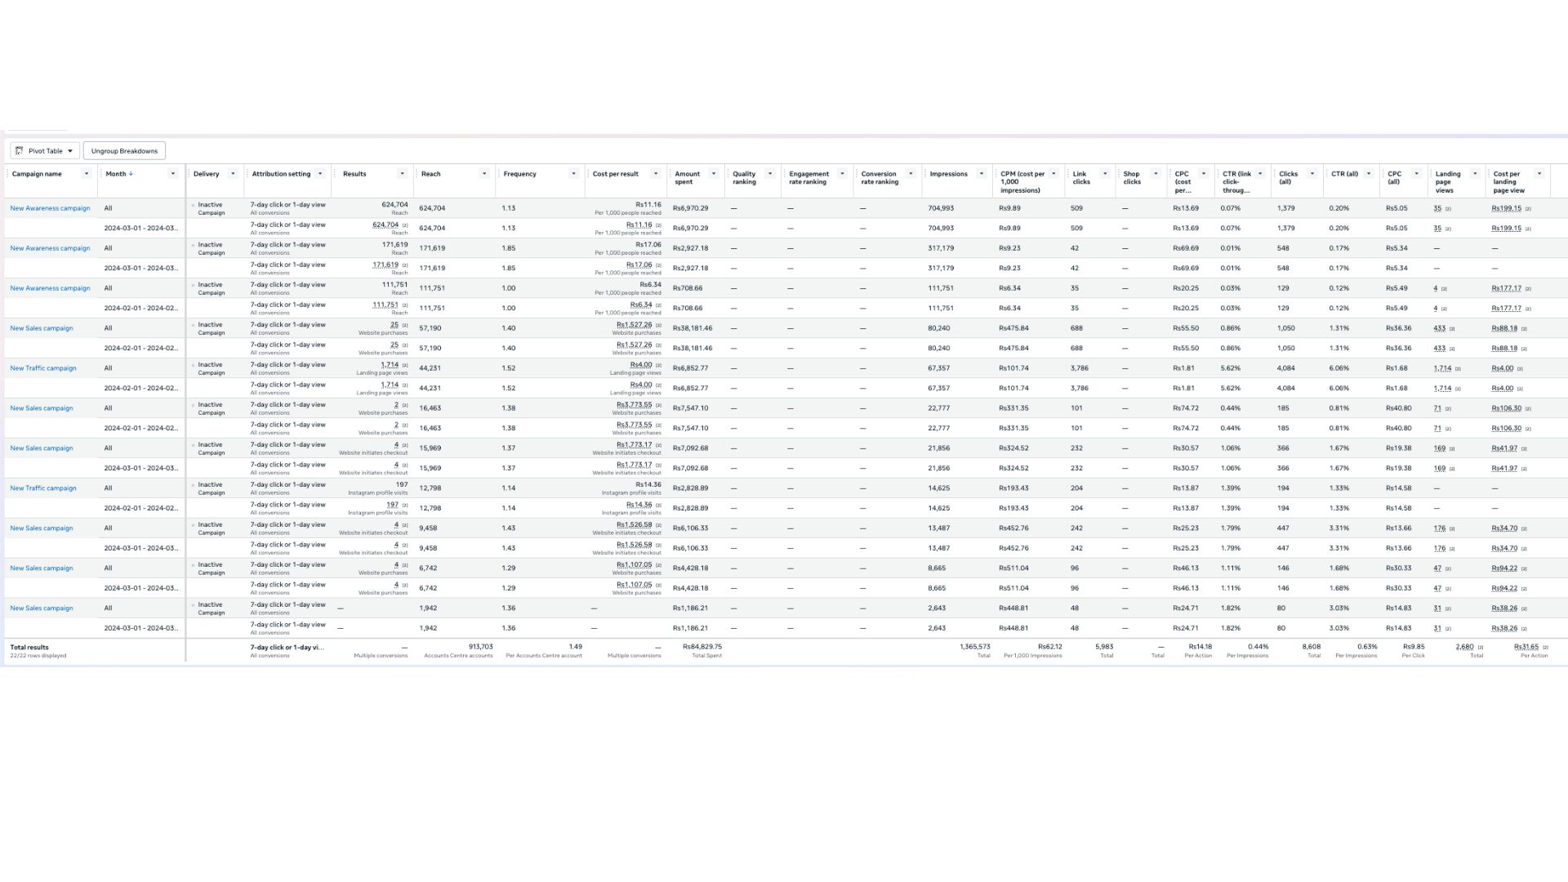Expand Attribution setting column menu
The height and width of the screenshot is (882, 1568).
(320, 174)
